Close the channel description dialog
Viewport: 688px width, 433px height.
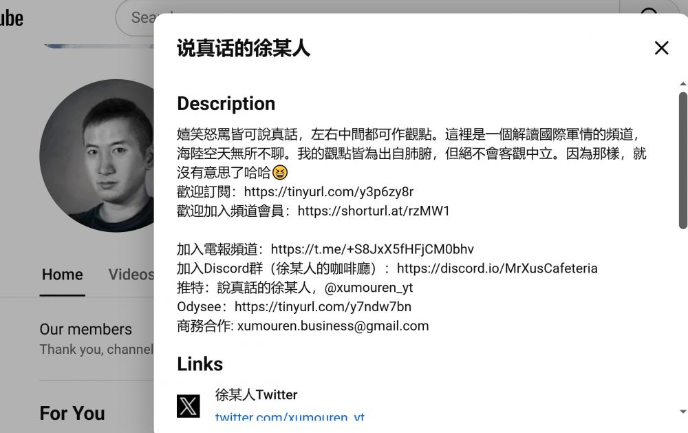(x=661, y=48)
